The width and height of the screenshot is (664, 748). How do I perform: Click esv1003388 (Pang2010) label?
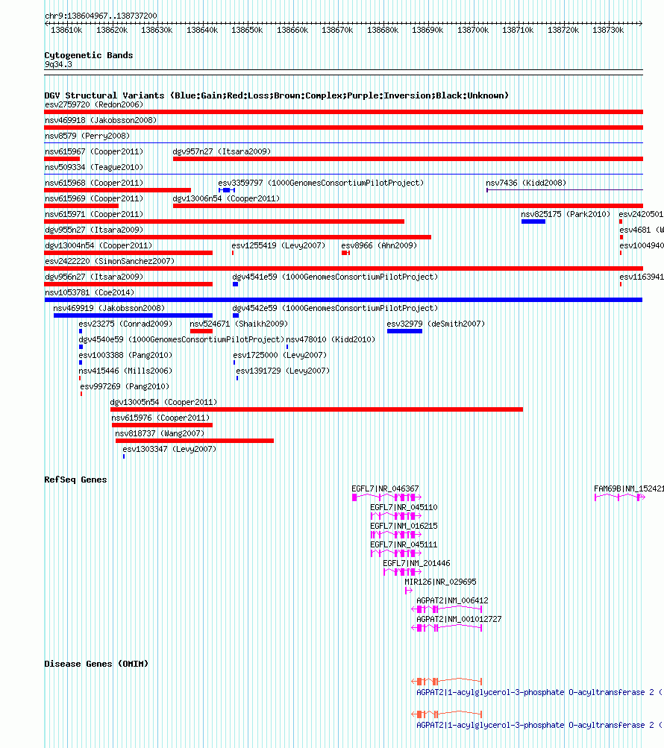point(125,356)
